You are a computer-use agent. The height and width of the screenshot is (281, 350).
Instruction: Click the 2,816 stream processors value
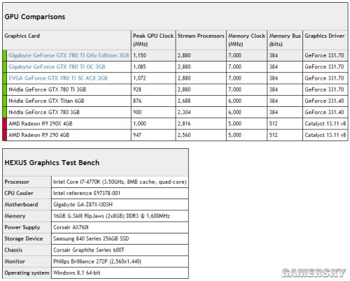[x=184, y=124]
